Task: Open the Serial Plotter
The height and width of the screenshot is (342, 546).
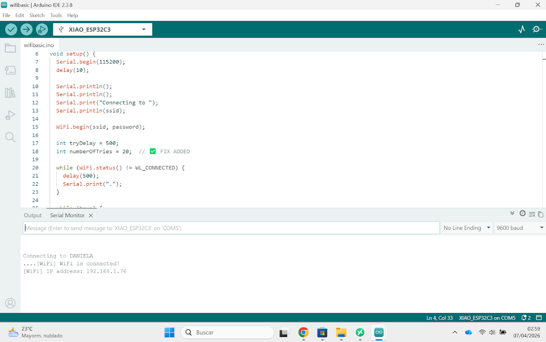Action: tap(522, 29)
